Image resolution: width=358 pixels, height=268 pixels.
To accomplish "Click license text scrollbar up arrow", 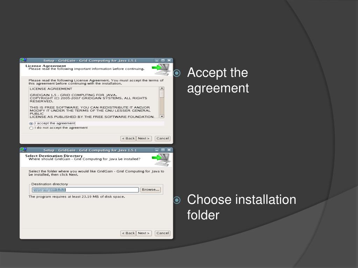I will point(162,88).
